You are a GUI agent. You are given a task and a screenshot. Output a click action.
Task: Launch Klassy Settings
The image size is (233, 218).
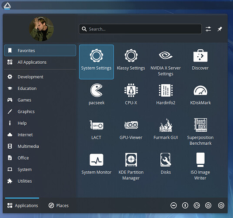coord(131,62)
